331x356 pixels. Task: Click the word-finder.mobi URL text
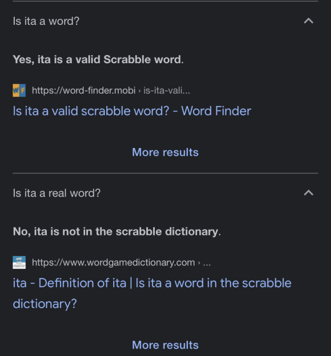[x=84, y=91]
